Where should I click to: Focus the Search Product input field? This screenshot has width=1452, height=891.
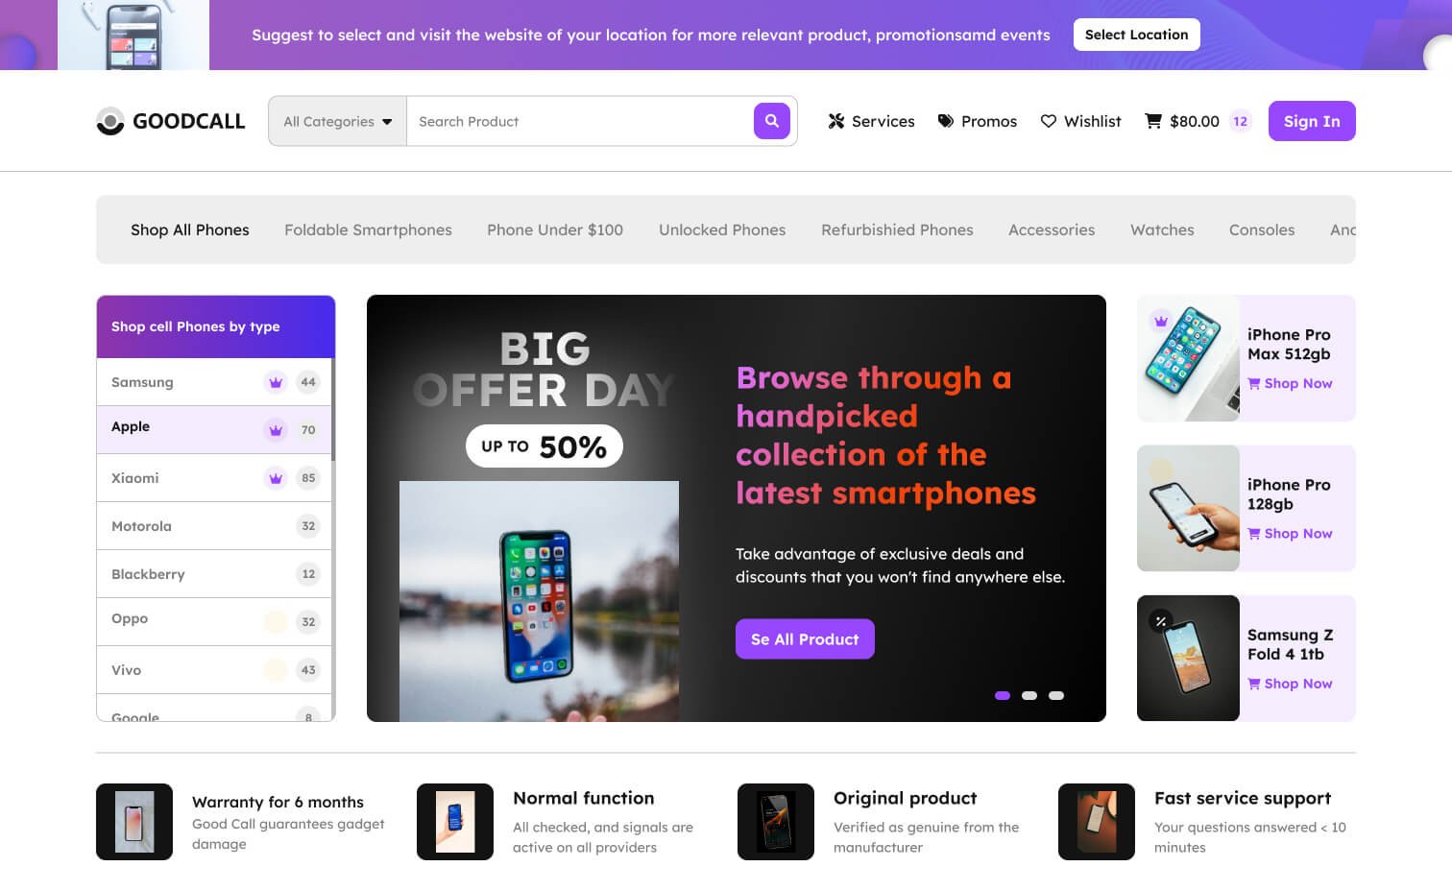[x=580, y=121]
